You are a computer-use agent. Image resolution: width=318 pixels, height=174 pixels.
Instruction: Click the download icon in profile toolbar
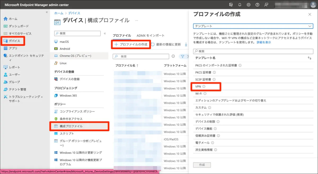click(186, 44)
